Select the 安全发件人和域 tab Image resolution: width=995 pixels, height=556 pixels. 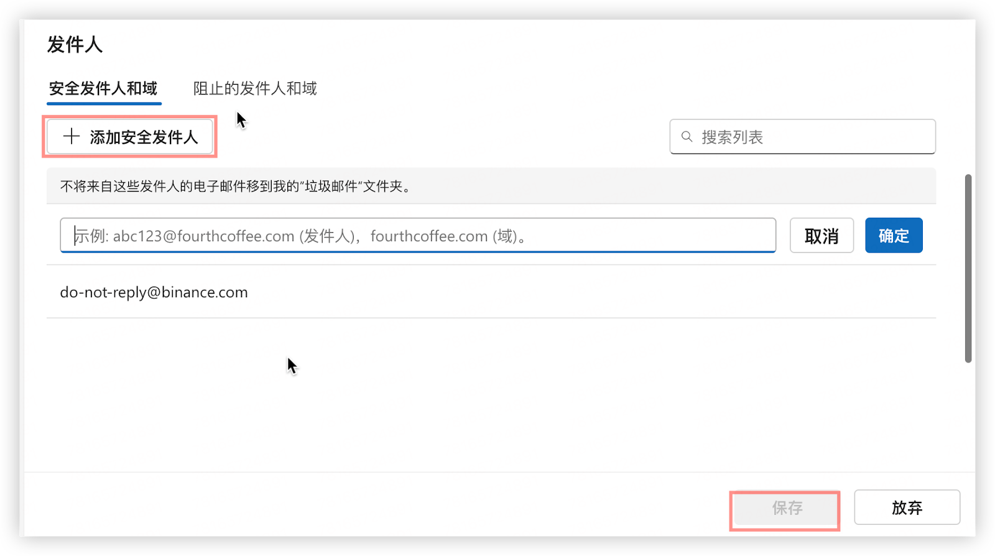click(x=103, y=88)
